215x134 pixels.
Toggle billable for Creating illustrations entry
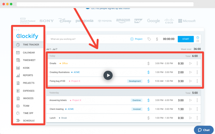pos(148,72)
